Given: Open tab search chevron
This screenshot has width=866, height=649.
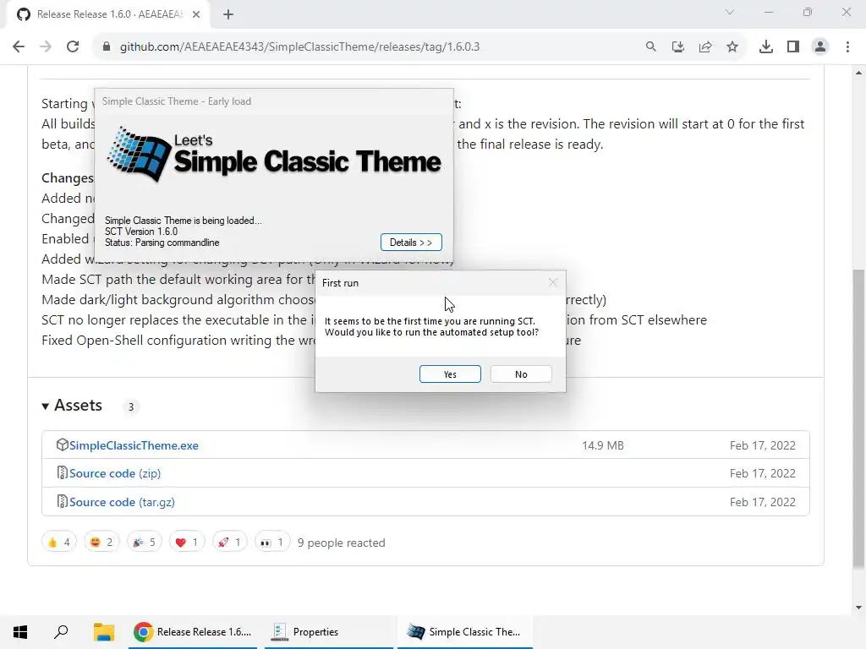Looking at the screenshot, I should (x=730, y=12).
